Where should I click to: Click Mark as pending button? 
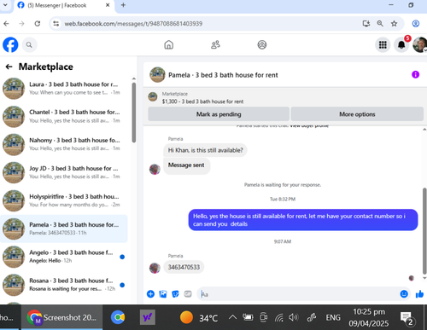pos(219,114)
